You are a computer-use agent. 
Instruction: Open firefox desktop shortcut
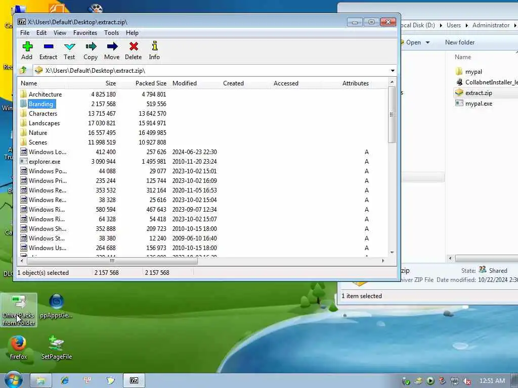(x=19, y=348)
